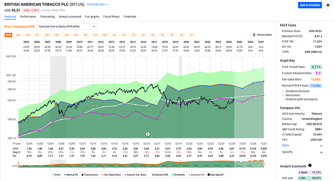Toggle Dividend-Yld series in the legend

coord(196,175)
